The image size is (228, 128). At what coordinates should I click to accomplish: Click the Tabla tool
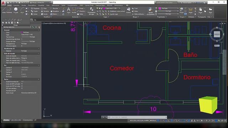click(80, 14)
